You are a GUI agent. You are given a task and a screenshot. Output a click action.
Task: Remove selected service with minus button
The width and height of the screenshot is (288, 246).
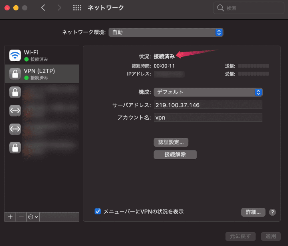click(x=21, y=217)
